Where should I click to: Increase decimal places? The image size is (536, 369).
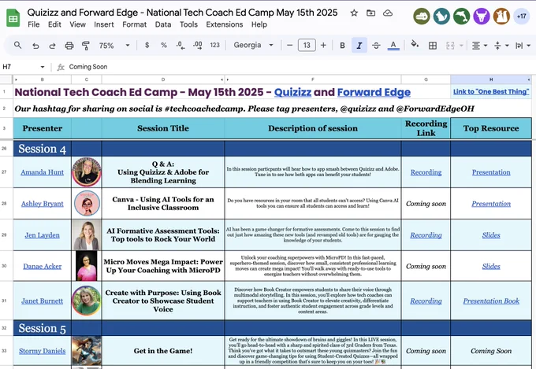tap(197, 45)
